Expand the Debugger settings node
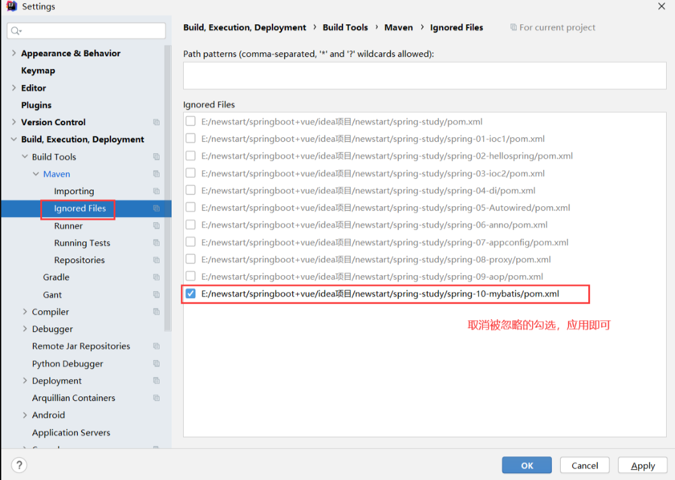The image size is (675, 480). [x=25, y=329]
